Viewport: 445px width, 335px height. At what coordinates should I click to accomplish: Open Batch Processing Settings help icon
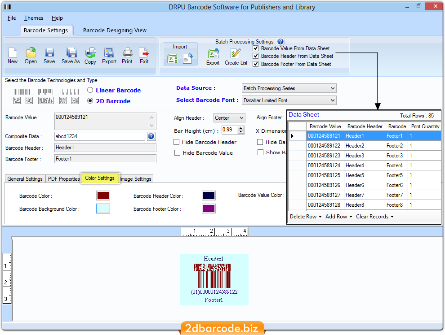click(280, 42)
